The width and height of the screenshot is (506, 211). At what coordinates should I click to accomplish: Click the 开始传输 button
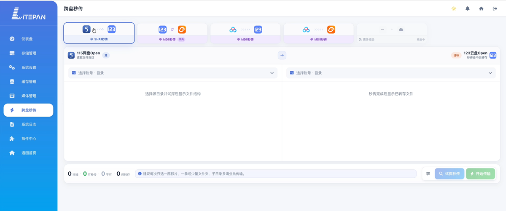[480, 174]
